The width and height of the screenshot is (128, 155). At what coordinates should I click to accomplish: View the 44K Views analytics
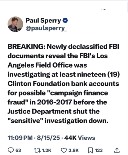(x=80, y=138)
